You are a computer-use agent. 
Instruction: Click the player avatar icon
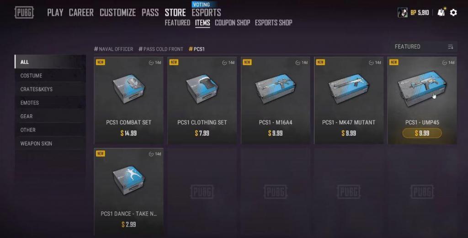pos(402,12)
